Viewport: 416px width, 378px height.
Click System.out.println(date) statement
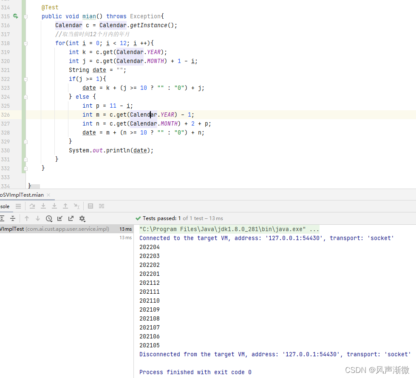point(111,150)
